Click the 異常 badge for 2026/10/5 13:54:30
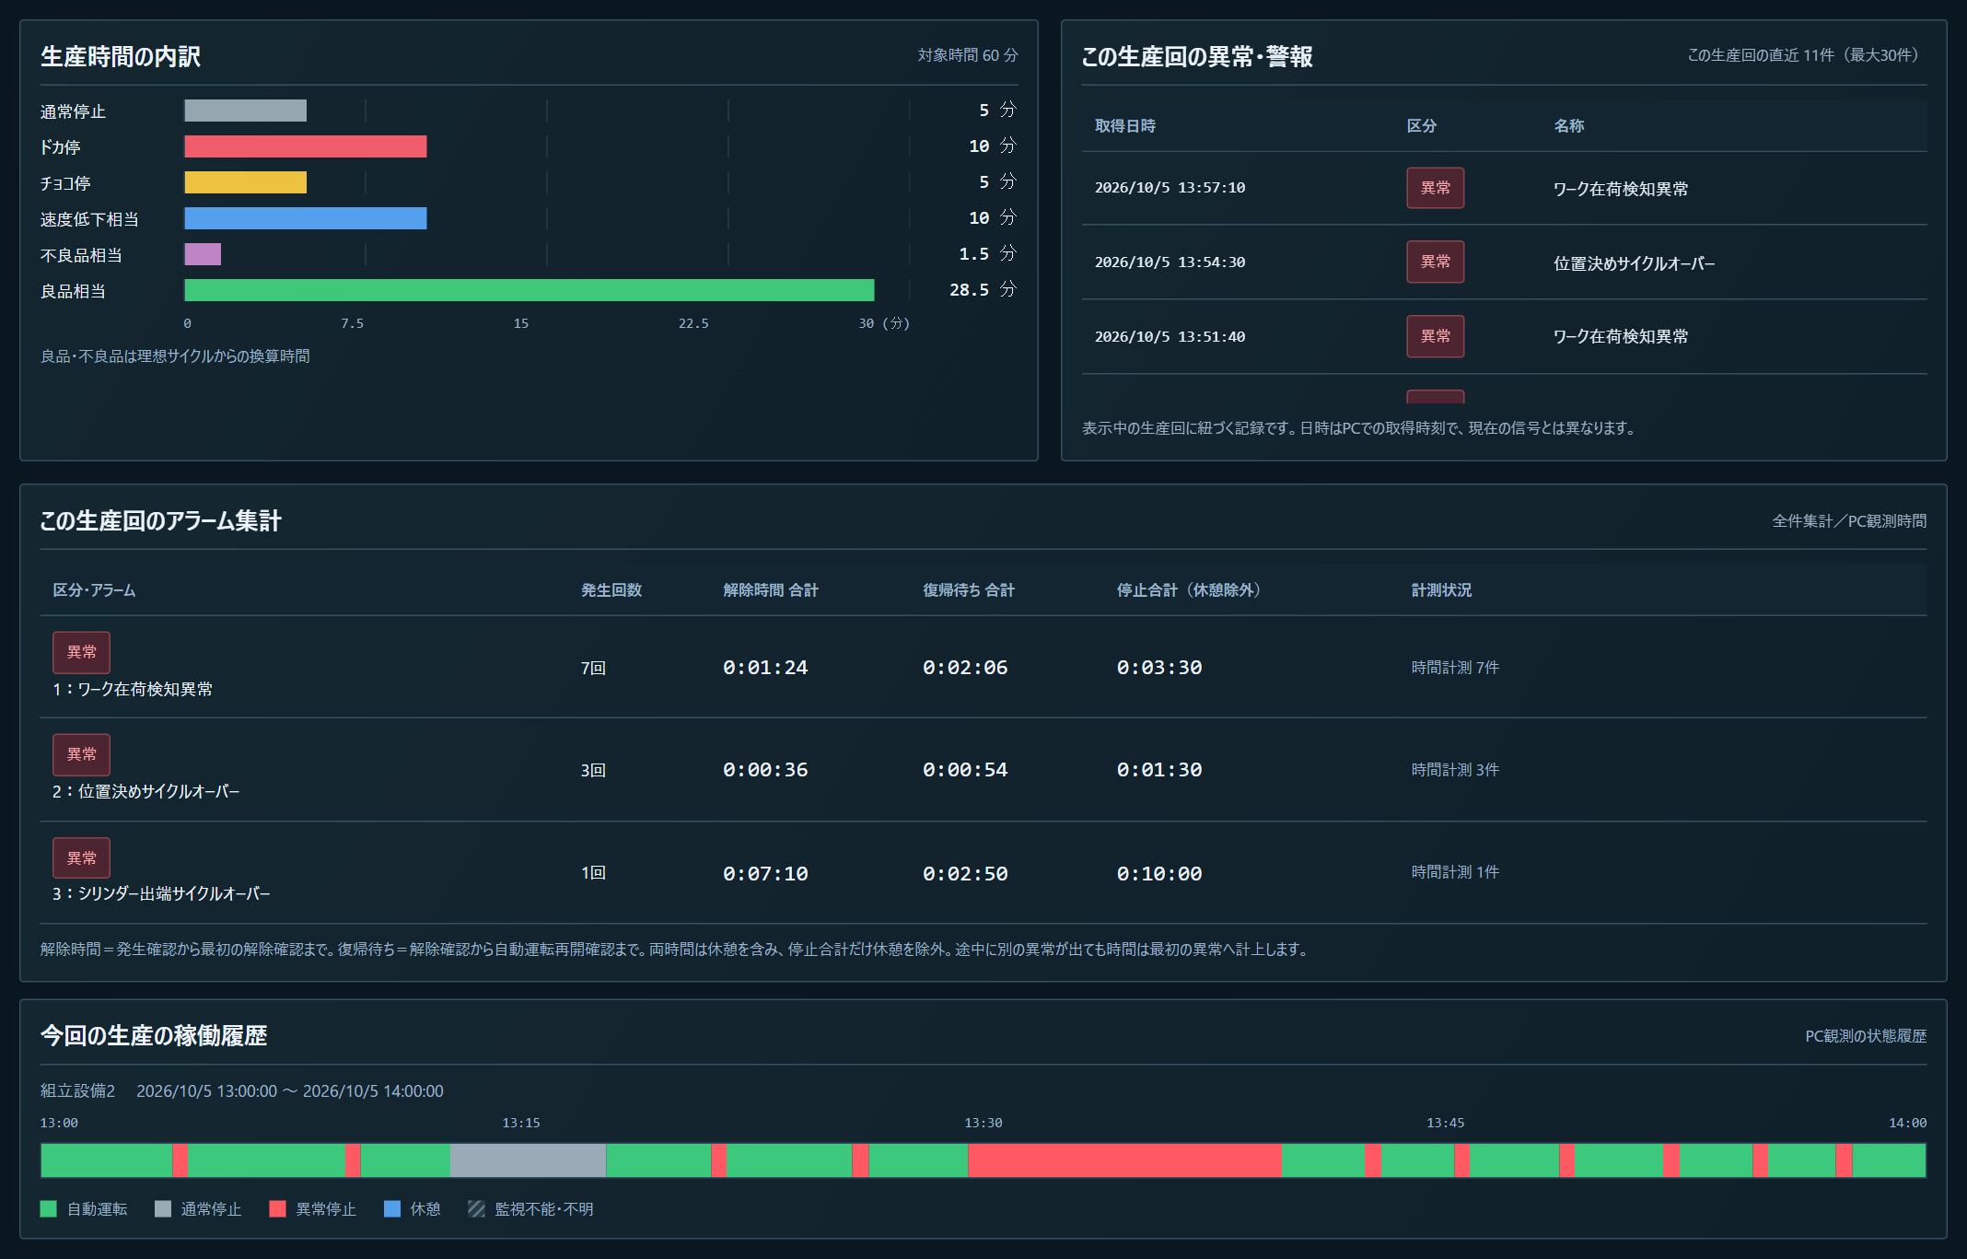 1435,262
